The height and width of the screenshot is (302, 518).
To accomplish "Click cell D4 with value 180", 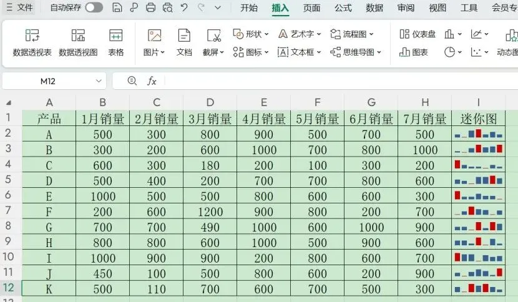I will coord(210,165).
